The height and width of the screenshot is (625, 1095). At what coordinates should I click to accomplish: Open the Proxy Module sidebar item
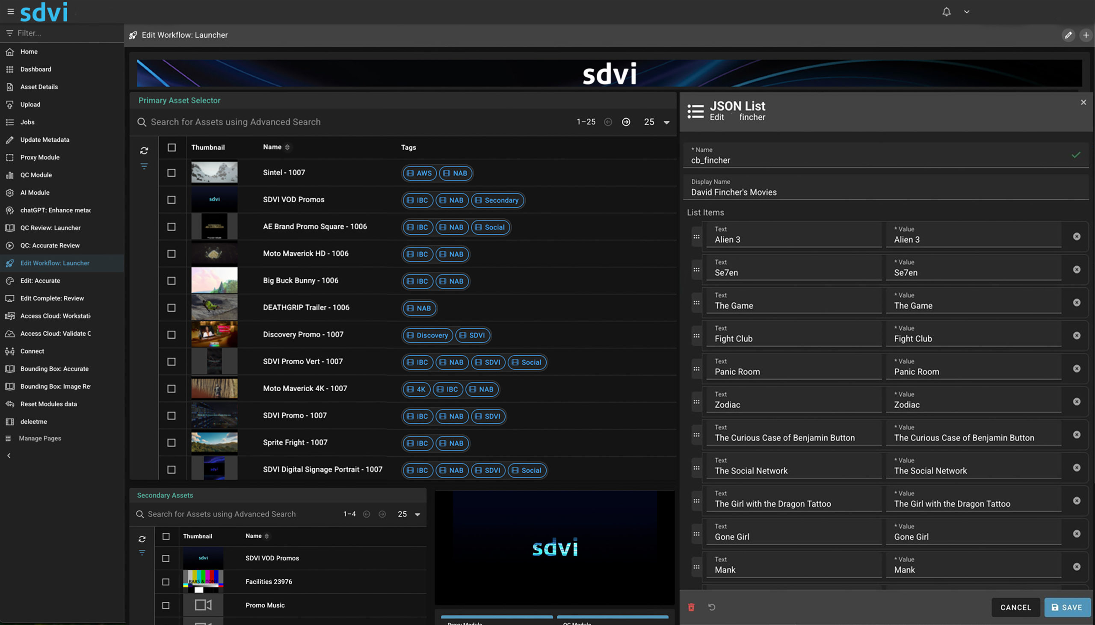(x=39, y=157)
